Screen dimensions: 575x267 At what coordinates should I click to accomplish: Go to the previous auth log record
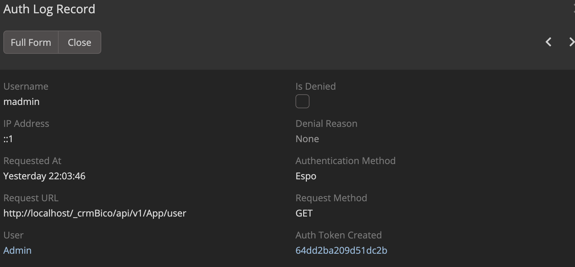coord(548,42)
